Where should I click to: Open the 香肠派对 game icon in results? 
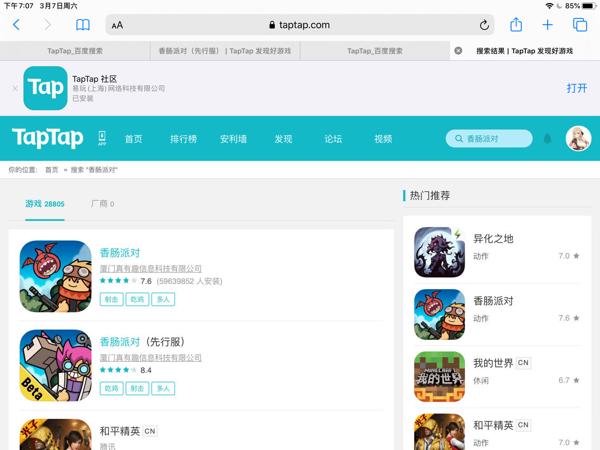56,276
